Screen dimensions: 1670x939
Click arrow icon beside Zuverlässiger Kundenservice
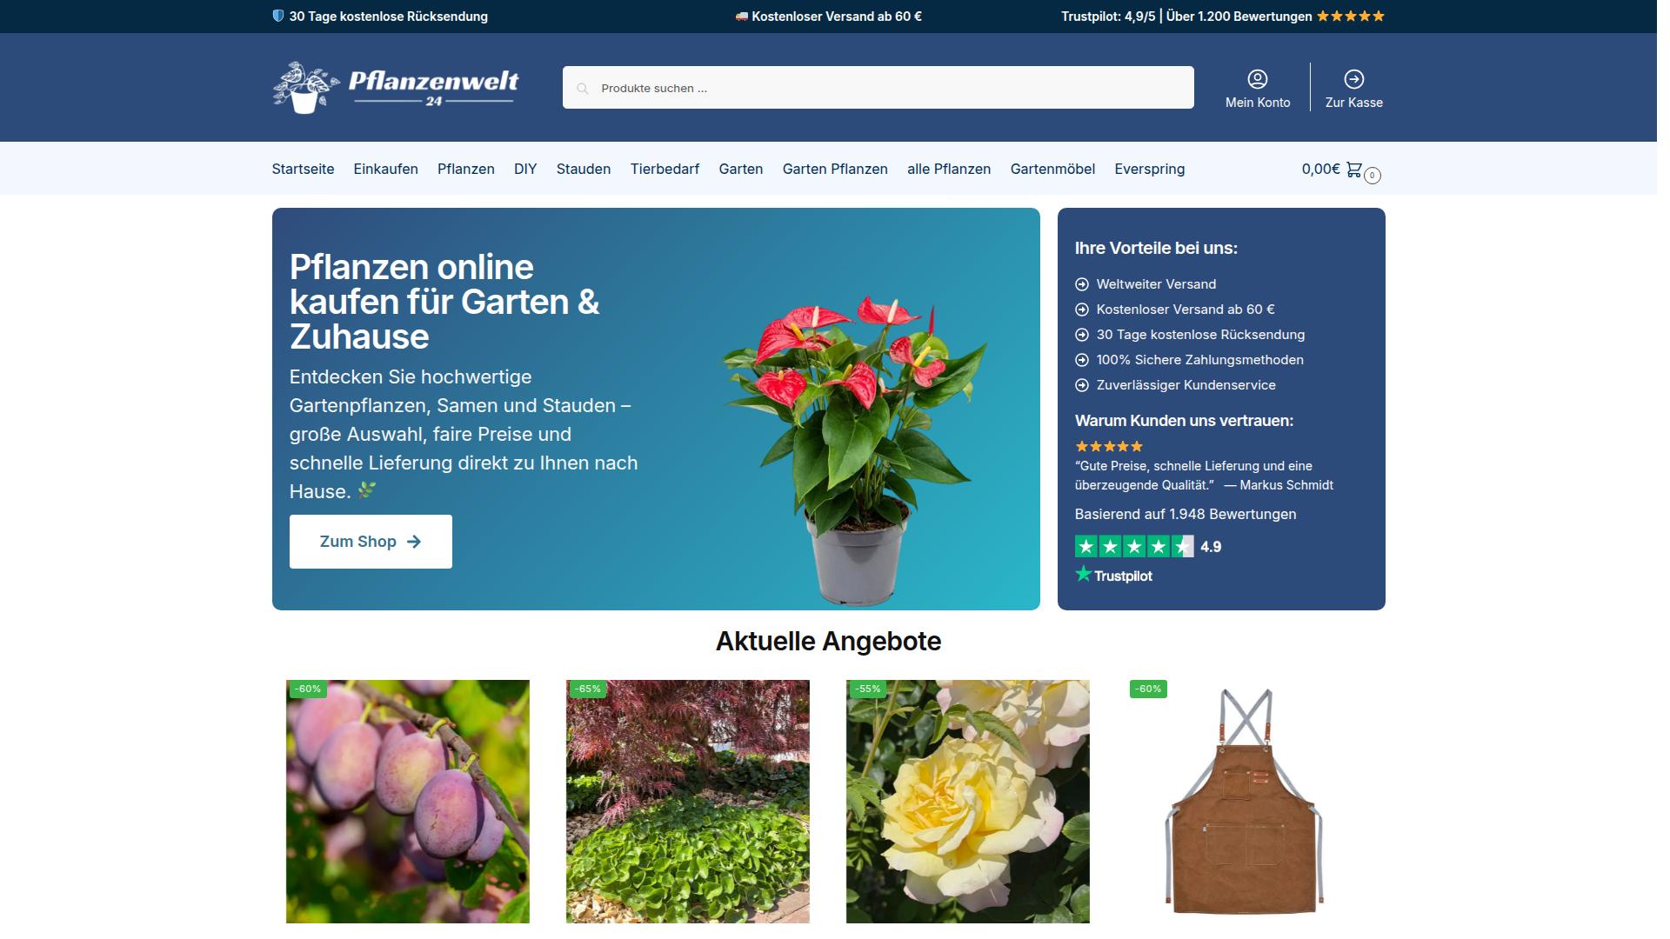tap(1082, 385)
